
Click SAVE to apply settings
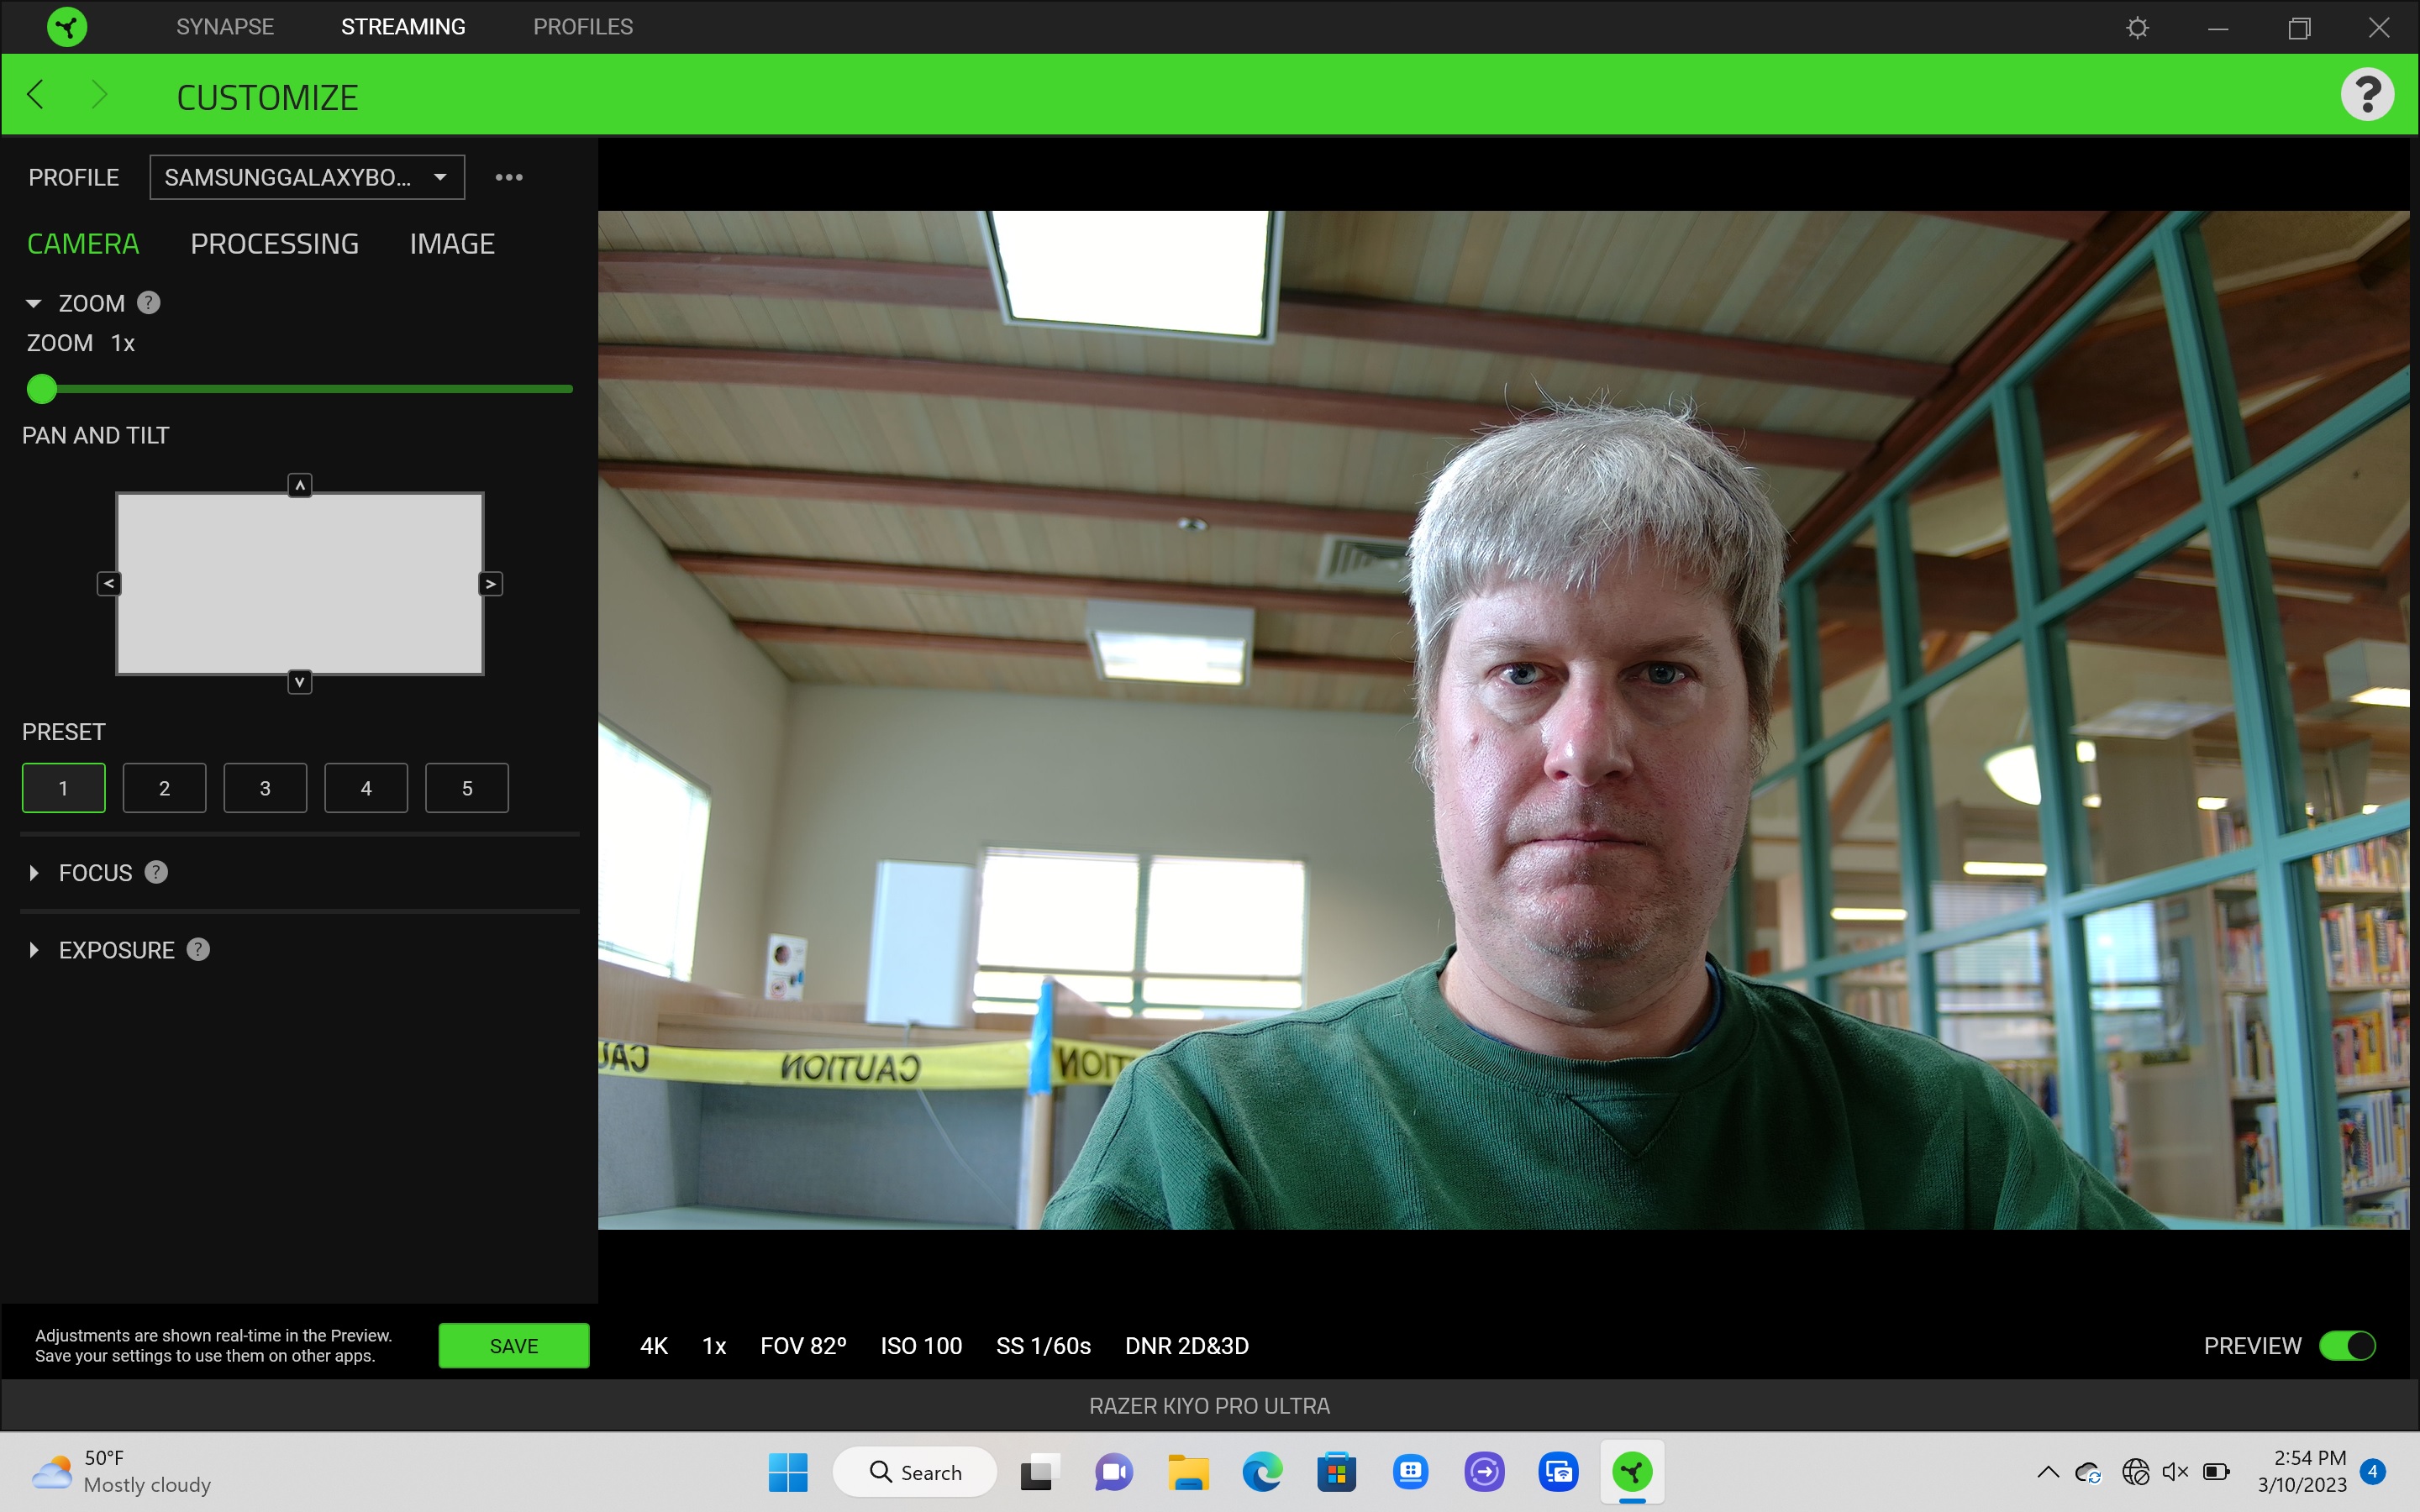coord(513,1345)
